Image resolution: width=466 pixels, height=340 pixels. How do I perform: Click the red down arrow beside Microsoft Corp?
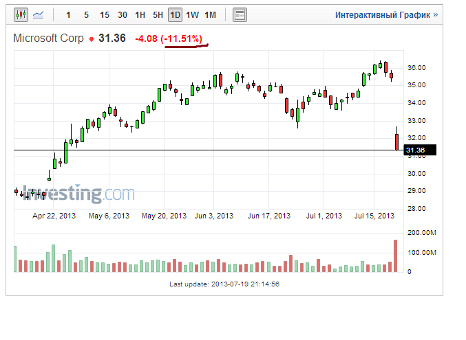pos(92,39)
